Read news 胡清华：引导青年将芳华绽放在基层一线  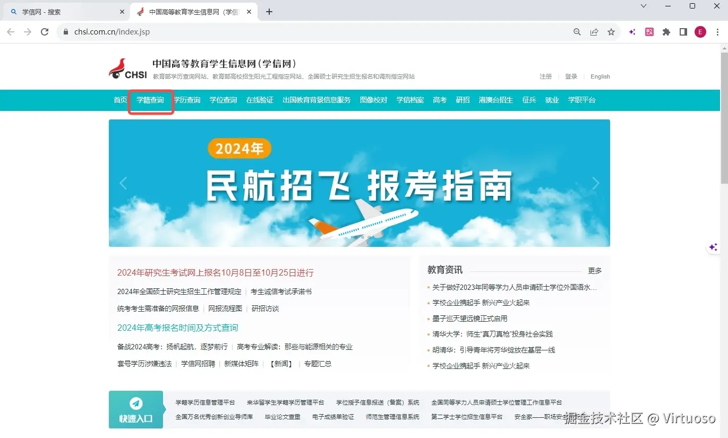click(493, 350)
